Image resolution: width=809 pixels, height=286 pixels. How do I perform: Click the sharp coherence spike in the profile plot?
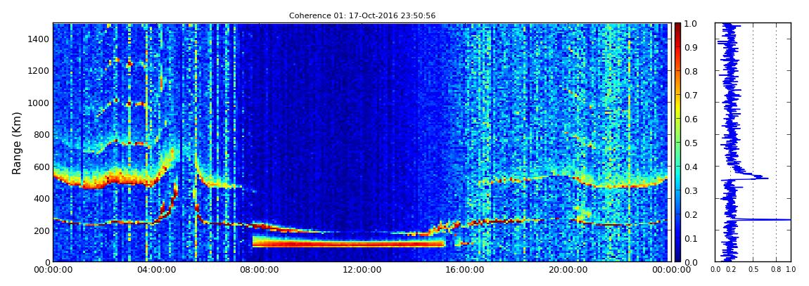coord(763,220)
